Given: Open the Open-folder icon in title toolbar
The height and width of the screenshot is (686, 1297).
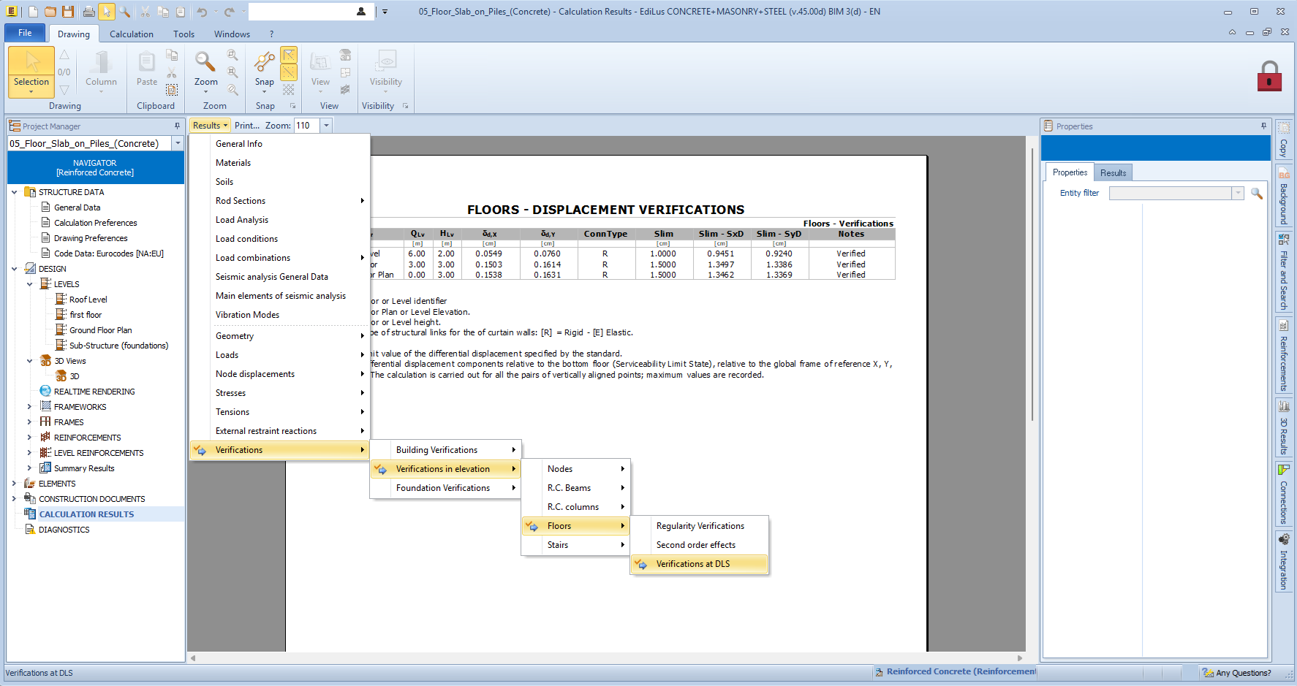Looking at the screenshot, I should (50, 12).
